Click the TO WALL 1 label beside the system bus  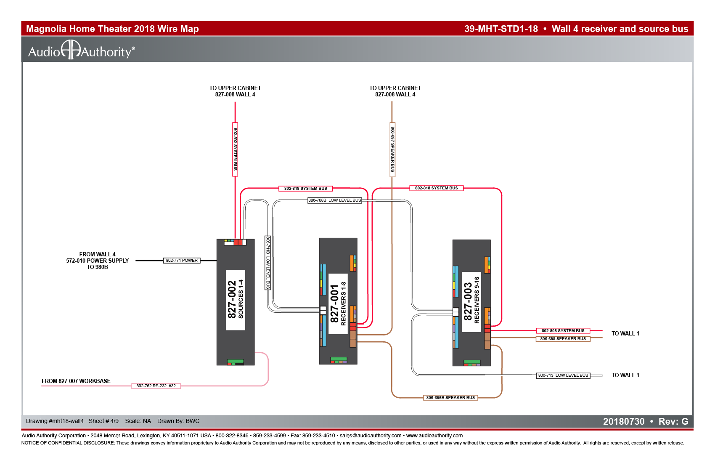coord(625,333)
